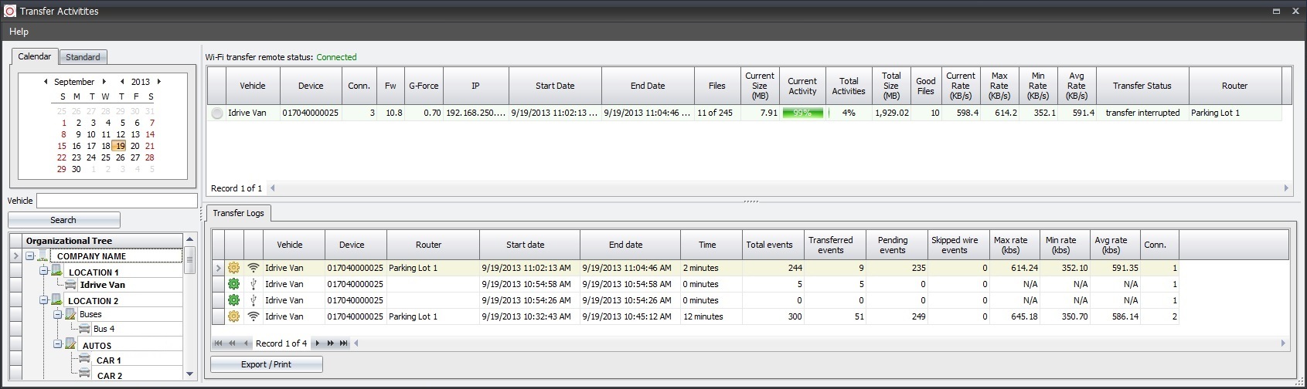Switch to the Standard tab
1307x389 pixels.
click(x=83, y=57)
